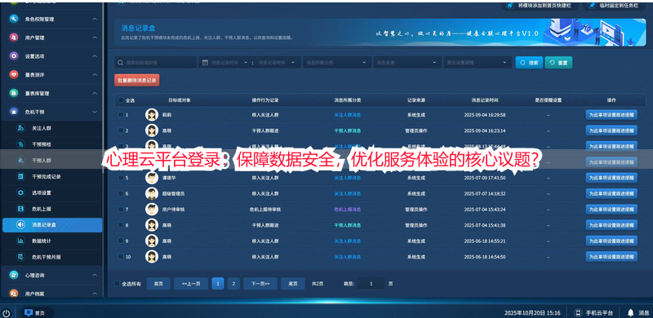Click the 搜索目标或对象 search field
Viewport: 653px width, 318px height.
[x=155, y=63]
